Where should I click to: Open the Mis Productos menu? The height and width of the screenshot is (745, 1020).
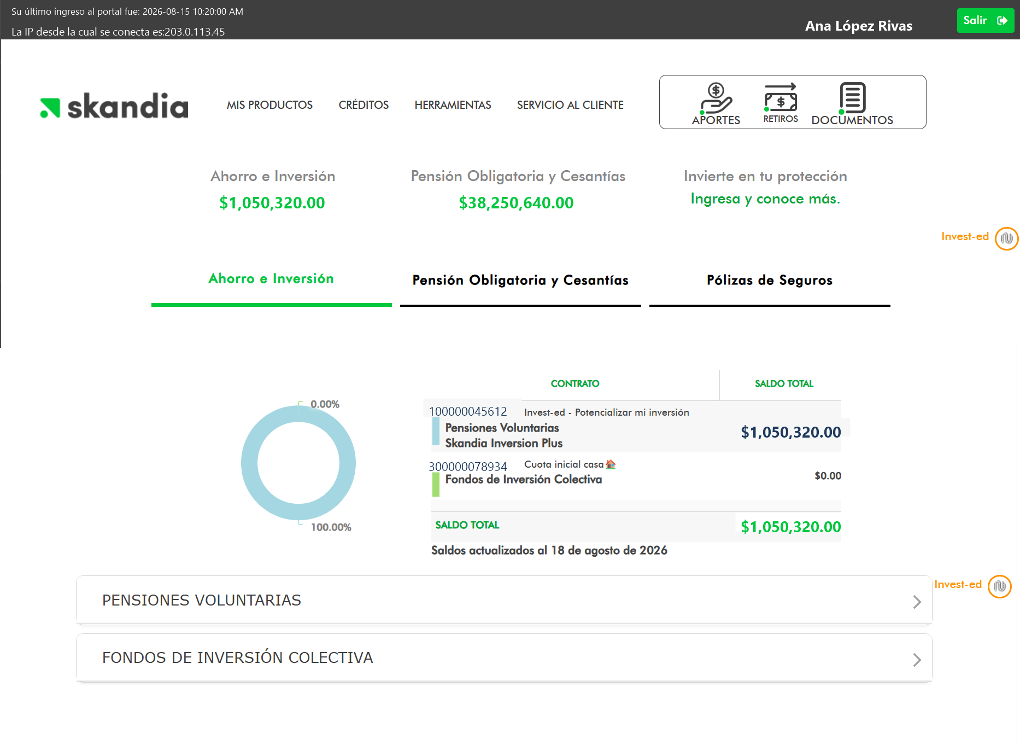269,105
